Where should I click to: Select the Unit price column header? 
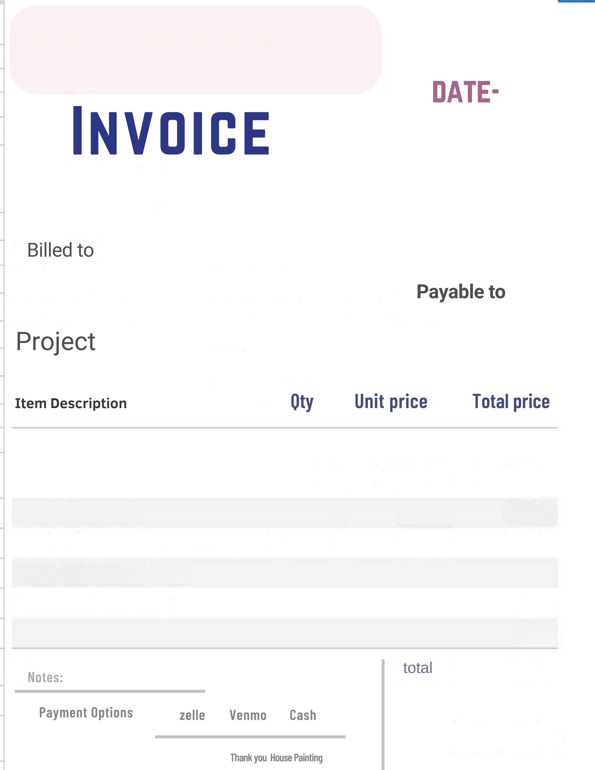tap(391, 402)
